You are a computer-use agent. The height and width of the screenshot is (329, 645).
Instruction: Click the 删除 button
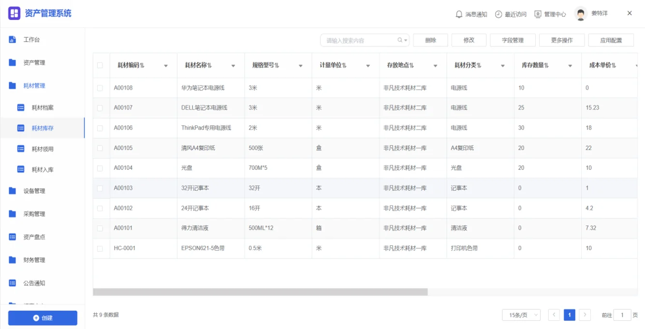(430, 40)
